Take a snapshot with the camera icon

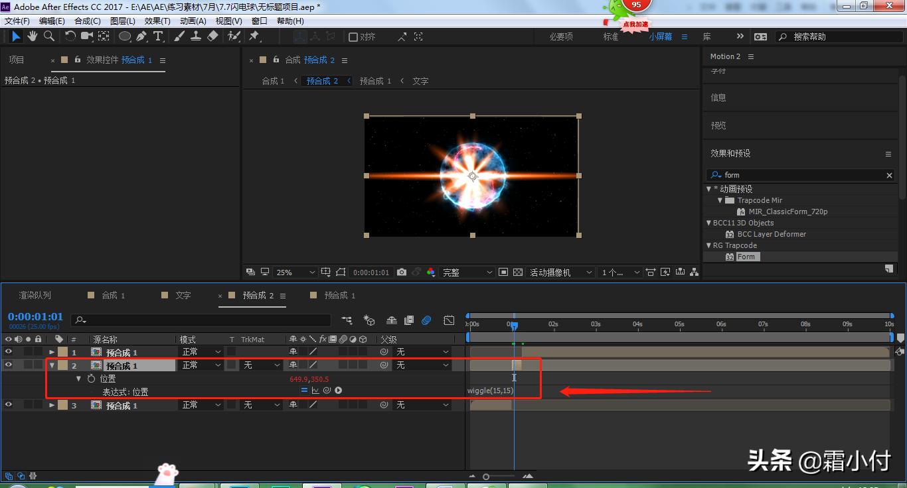point(402,272)
